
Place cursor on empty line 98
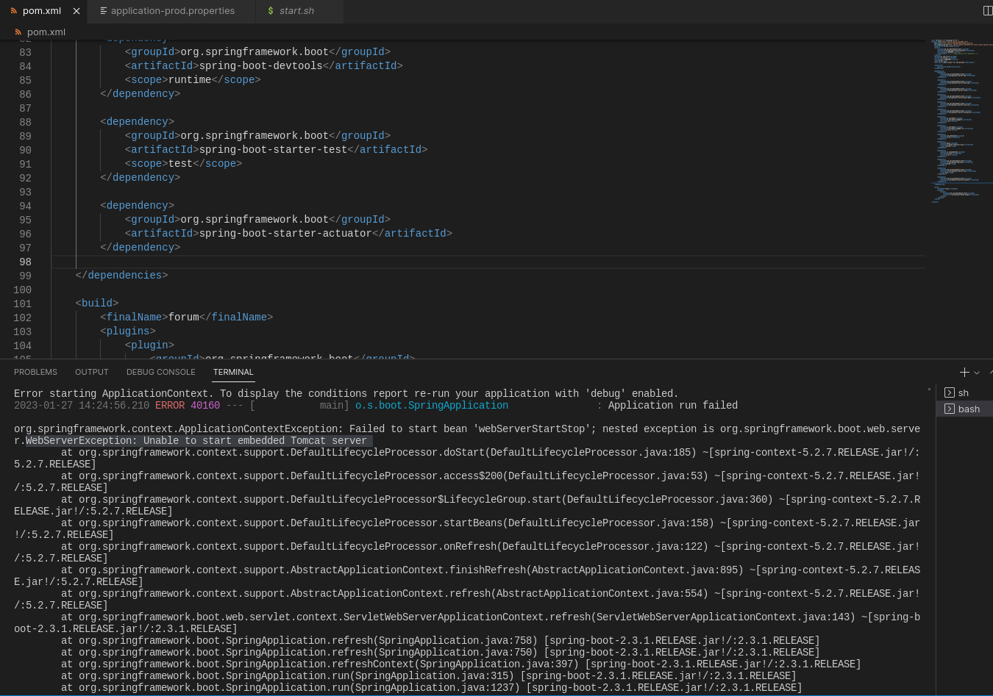pos(488,262)
